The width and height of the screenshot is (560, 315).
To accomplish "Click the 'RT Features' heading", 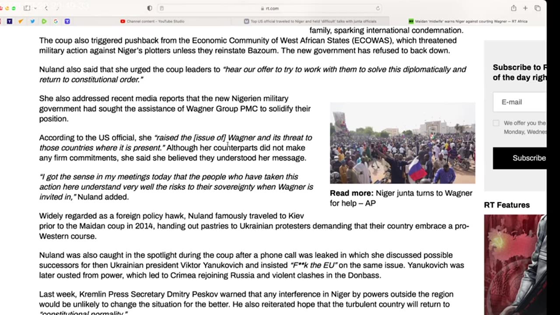I will [x=507, y=205].
